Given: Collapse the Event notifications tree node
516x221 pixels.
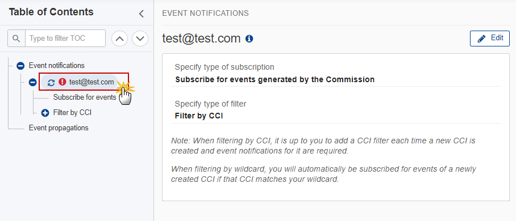Looking at the screenshot, I should pyautogui.click(x=20, y=66).
